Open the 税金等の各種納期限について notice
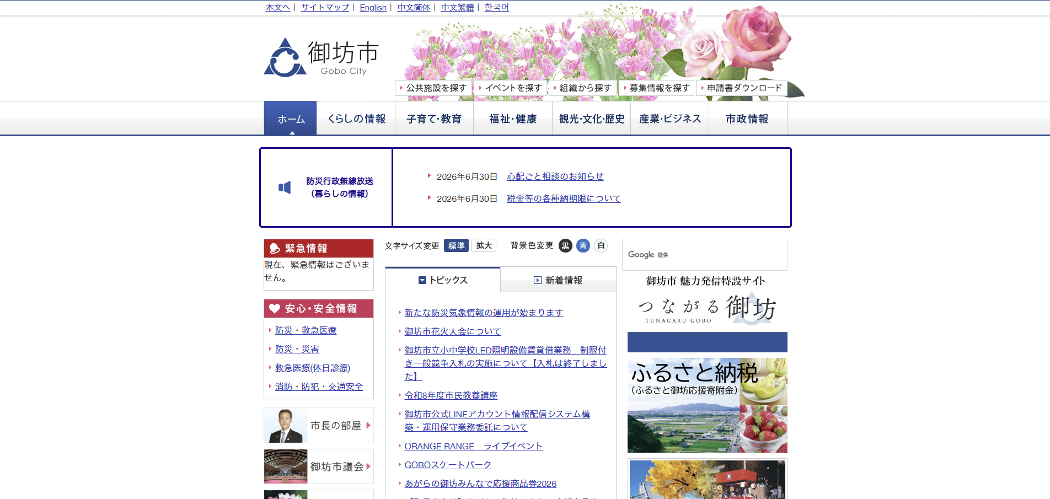 (x=564, y=198)
